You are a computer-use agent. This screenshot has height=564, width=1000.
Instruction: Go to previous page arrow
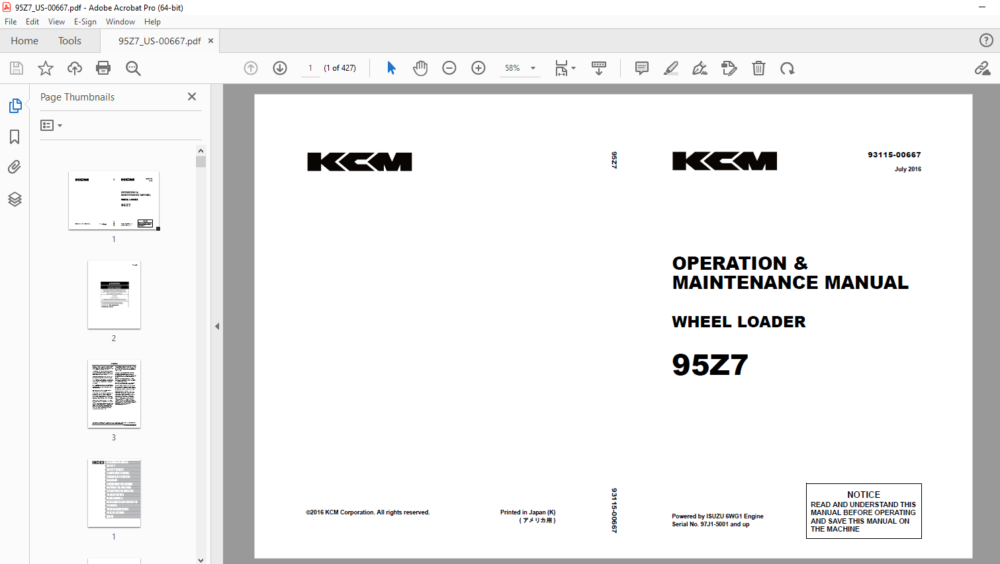pyautogui.click(x=251, y=68)
